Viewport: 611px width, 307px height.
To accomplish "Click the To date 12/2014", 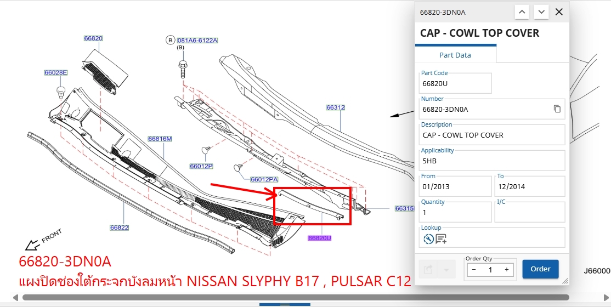I will (530, 186).
